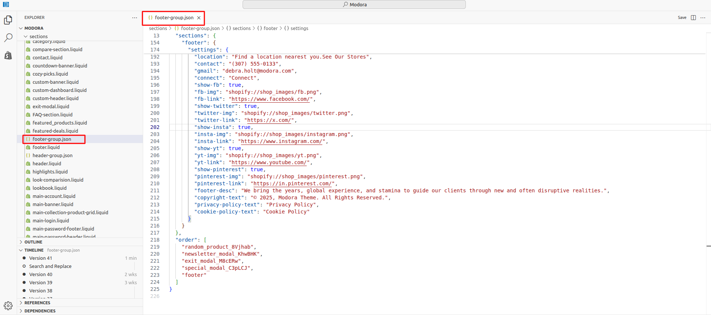This screenshot has width=711, height=315.
Task: Select Version 41 timeline entry
Action: pos(80,258)
